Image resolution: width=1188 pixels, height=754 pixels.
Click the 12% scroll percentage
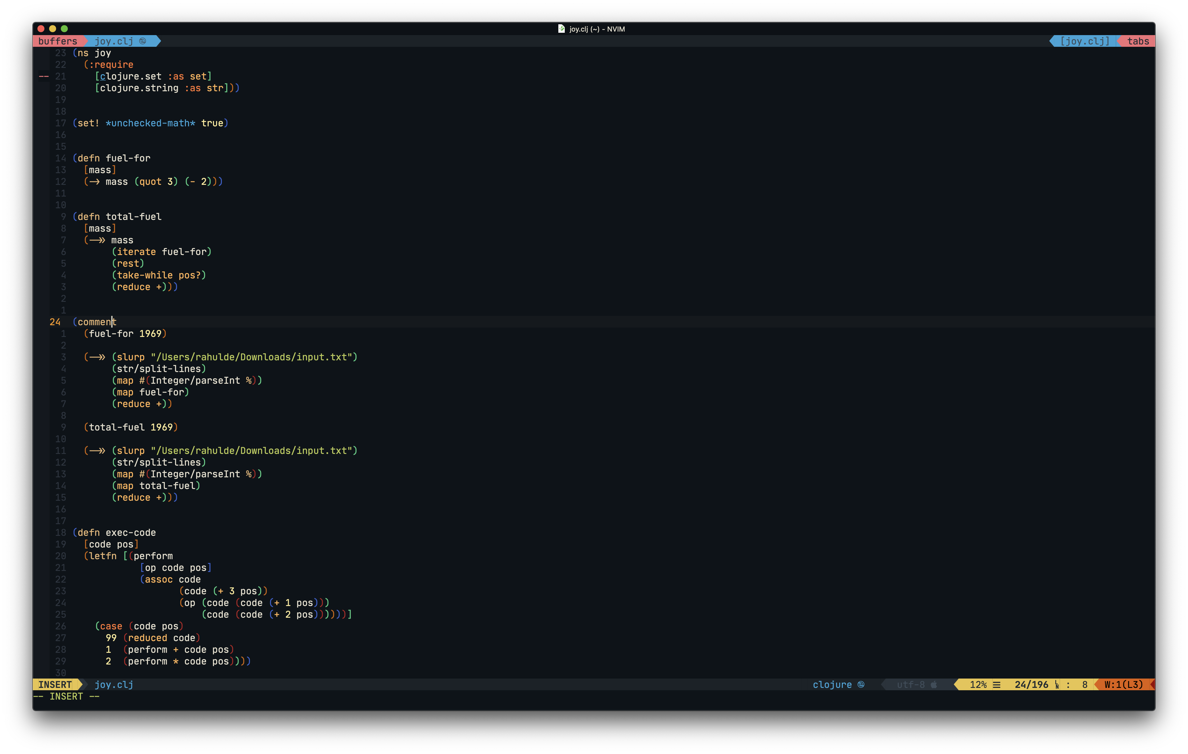click(x=978, y=684)
